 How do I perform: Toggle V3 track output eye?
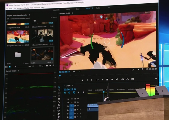pos(78,99)
